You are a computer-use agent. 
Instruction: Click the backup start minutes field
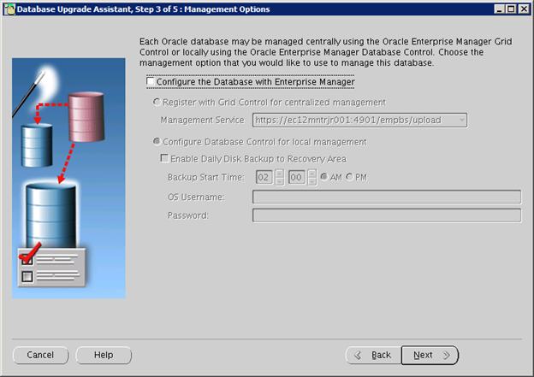(x=296, y=177)
